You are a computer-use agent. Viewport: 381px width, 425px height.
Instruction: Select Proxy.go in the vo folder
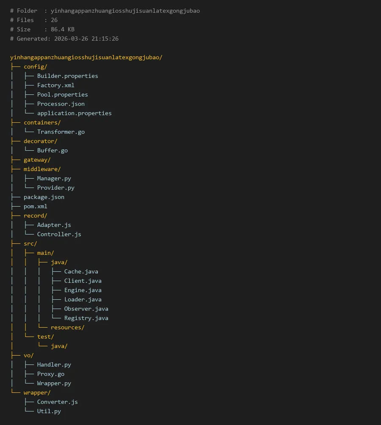[x=50, y=374]
